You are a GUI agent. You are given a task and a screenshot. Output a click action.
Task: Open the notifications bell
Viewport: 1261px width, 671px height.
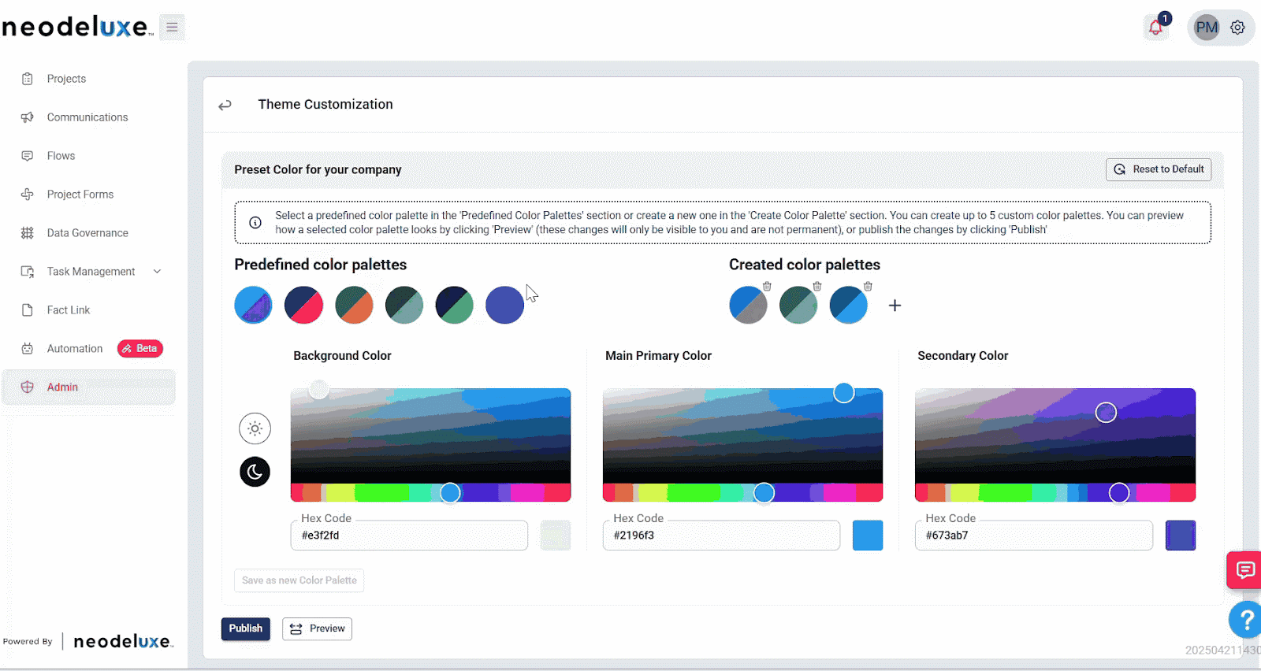pos(1156,28)
